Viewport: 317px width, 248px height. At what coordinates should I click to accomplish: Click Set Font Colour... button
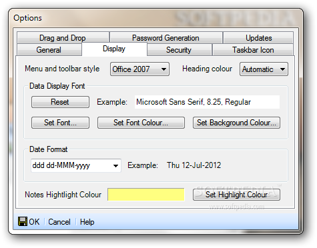pyautogui.click(x=141, y=123)
